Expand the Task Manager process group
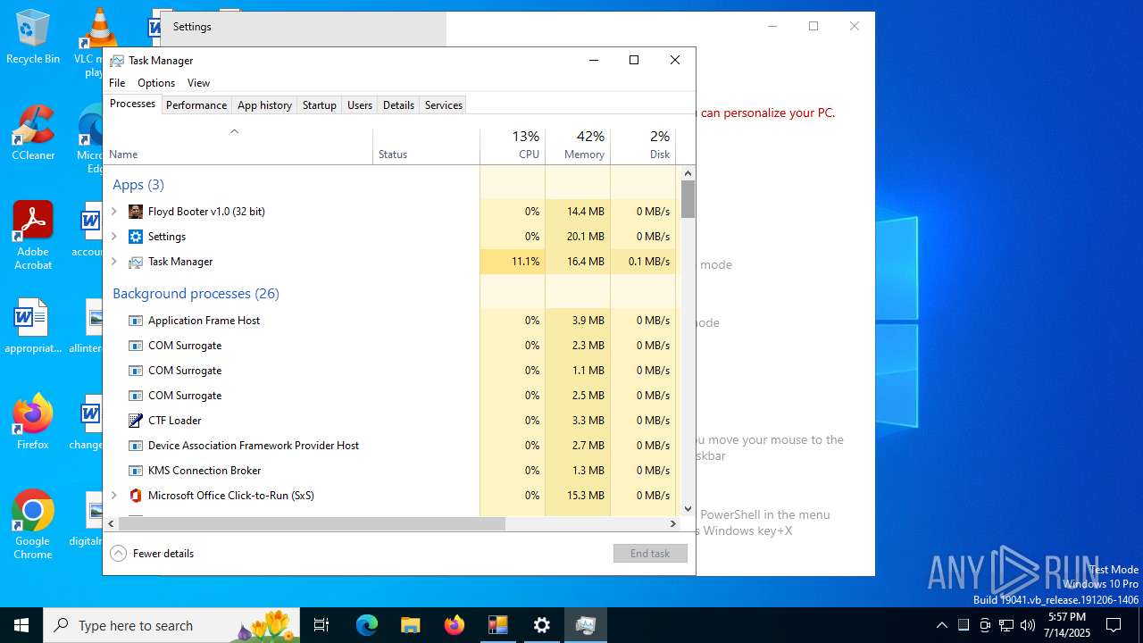The width and height of the screenshot is (1143, 643). pos(113,262)
